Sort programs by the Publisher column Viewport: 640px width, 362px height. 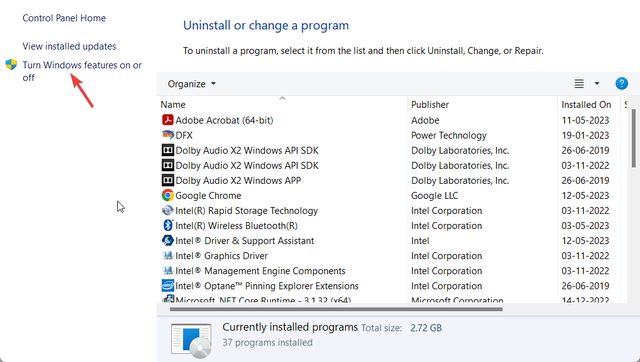[x=429, y=104]
